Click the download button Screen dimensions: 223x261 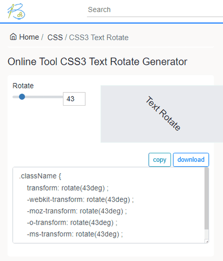[191, 160]
